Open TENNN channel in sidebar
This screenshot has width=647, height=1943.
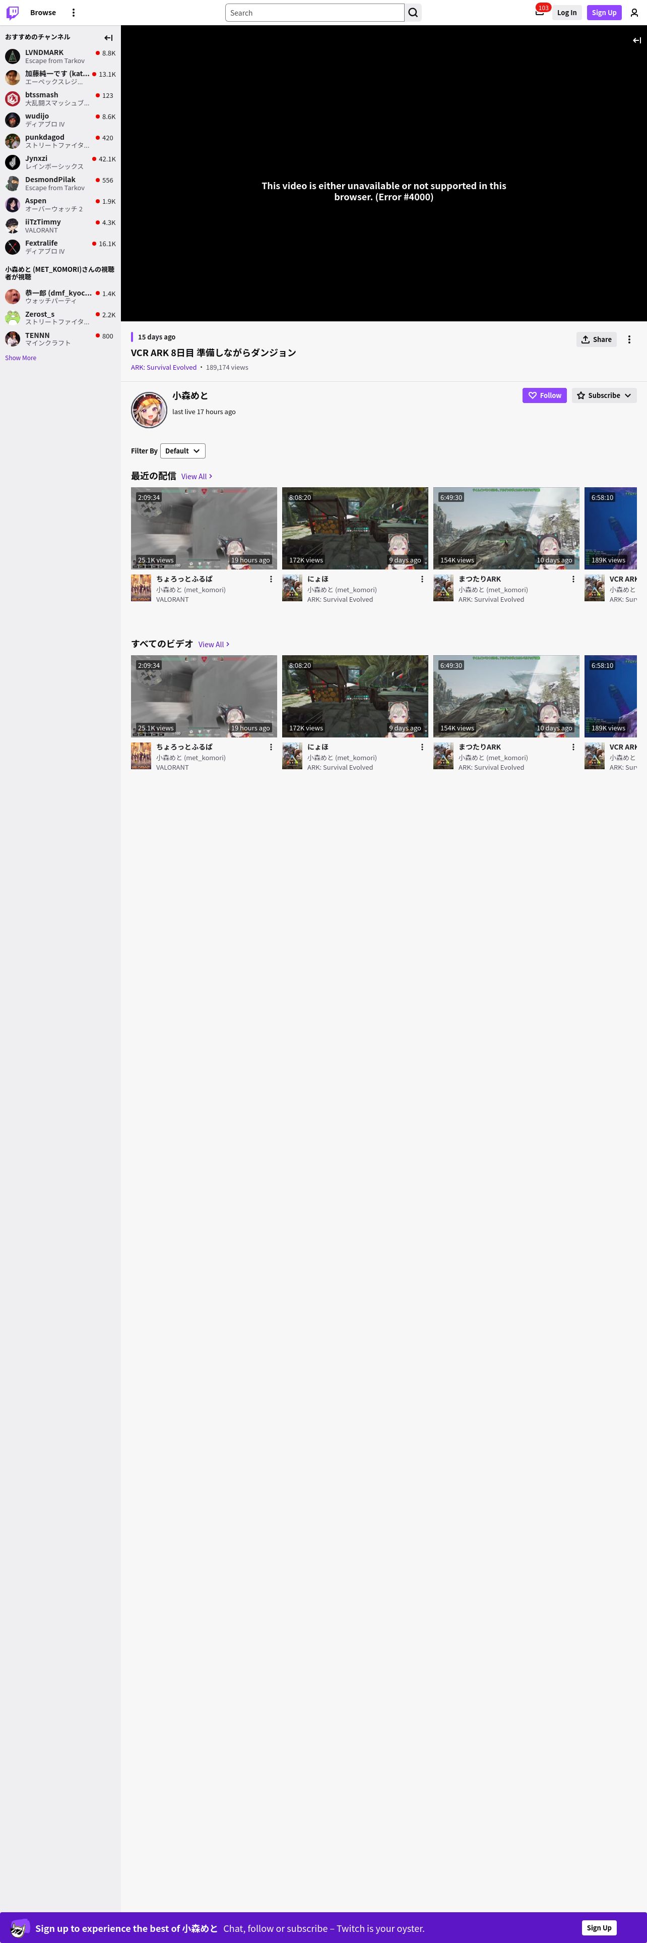[60, 338]
